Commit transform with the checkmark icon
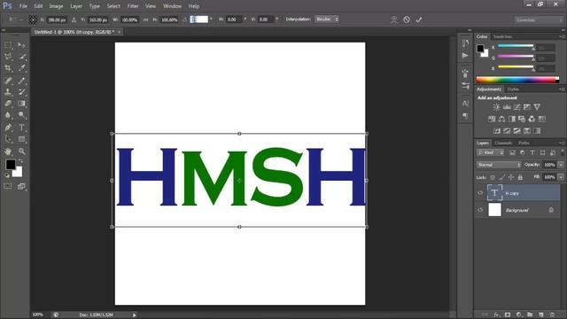This screenshot has height=319, width=567. (x=419, y=19)
